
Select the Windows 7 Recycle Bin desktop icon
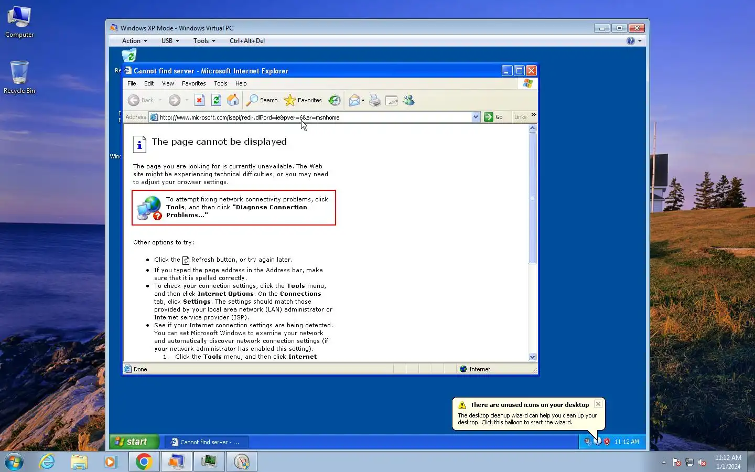(x=19, y=77)
